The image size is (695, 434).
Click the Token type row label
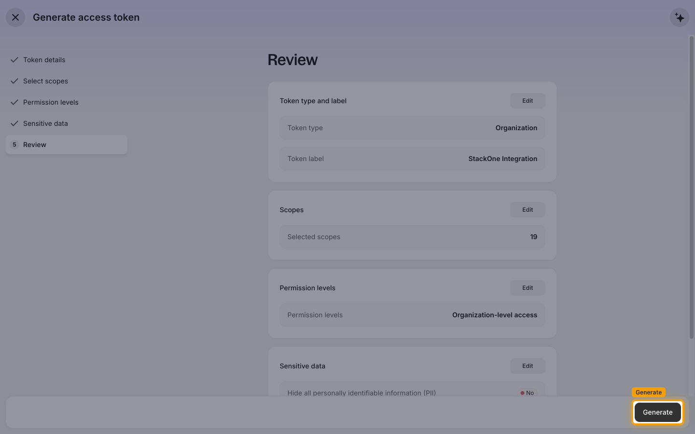305,128
